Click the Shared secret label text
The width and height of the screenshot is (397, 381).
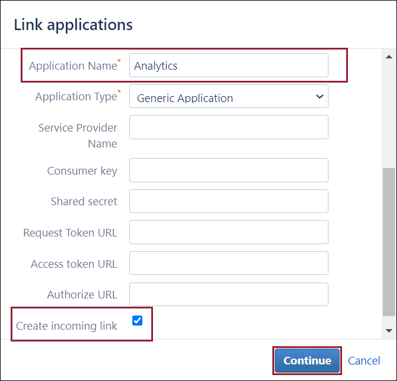tap(84, 202)
